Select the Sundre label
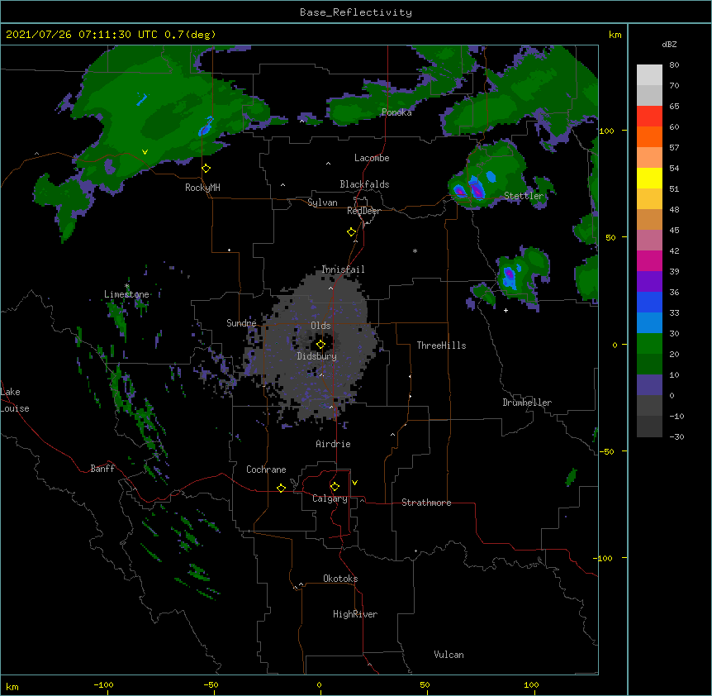Viewport: 712px width, 696px height. pos(241,323)
